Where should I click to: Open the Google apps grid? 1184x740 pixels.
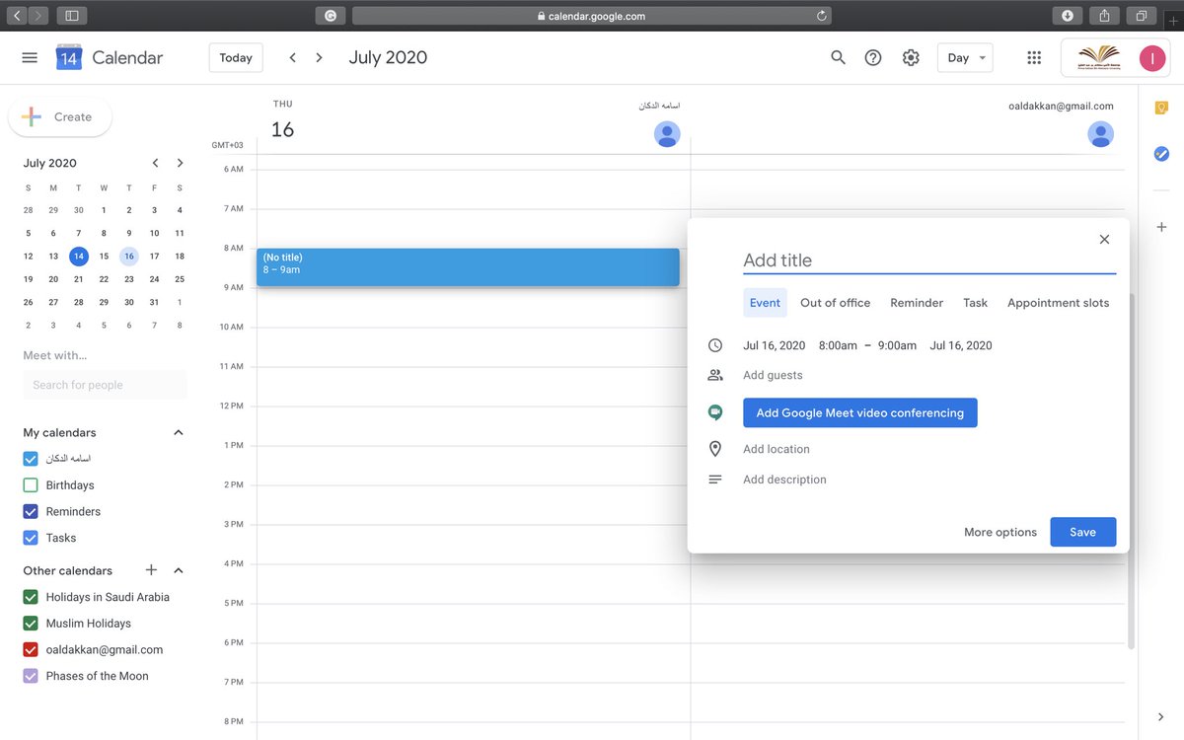[1034, 57]
